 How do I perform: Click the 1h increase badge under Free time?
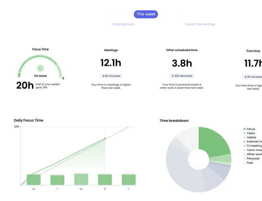click(253, 77)
